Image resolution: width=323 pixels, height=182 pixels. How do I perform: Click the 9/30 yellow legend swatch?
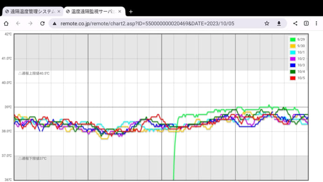(x=293, y=46)
